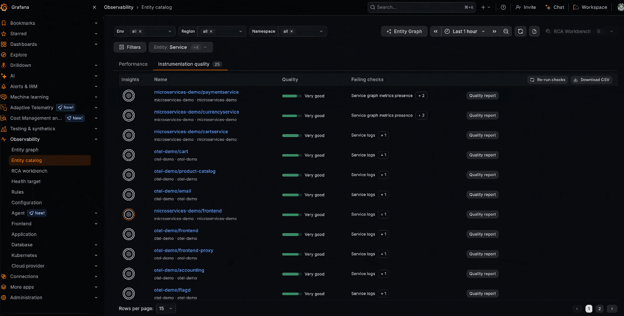Open insights icon for microservices-demo/frontend row
This screenshot has height=316, width=624.
click(x=129, y=215)
